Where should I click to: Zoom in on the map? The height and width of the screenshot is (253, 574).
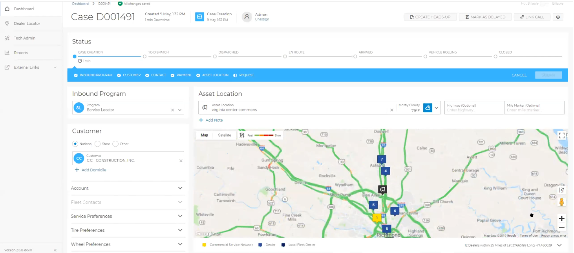562,218
